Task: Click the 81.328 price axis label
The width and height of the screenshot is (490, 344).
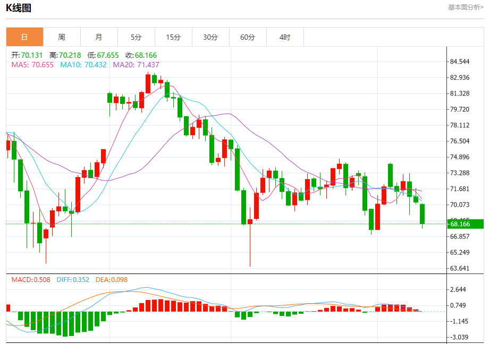Action: (x=460, y=93)
